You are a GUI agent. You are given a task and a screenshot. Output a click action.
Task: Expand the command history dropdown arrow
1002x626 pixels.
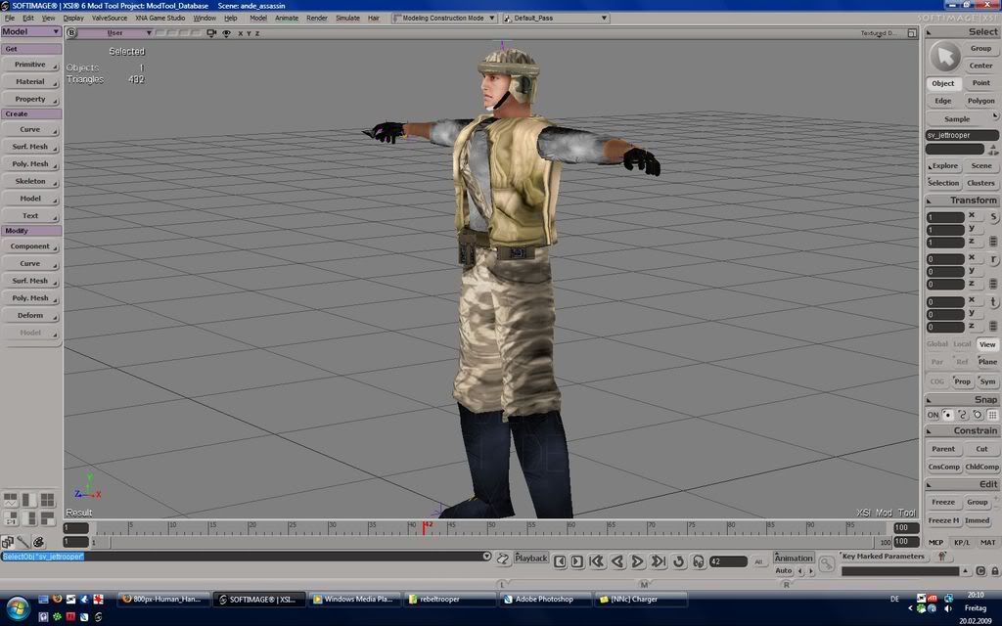pyautogui.click(x=486, y=557)
